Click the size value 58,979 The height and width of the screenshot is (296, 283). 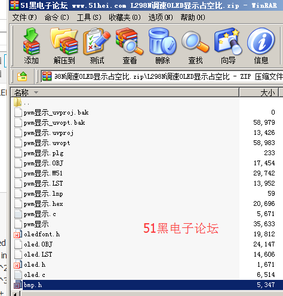264,122
